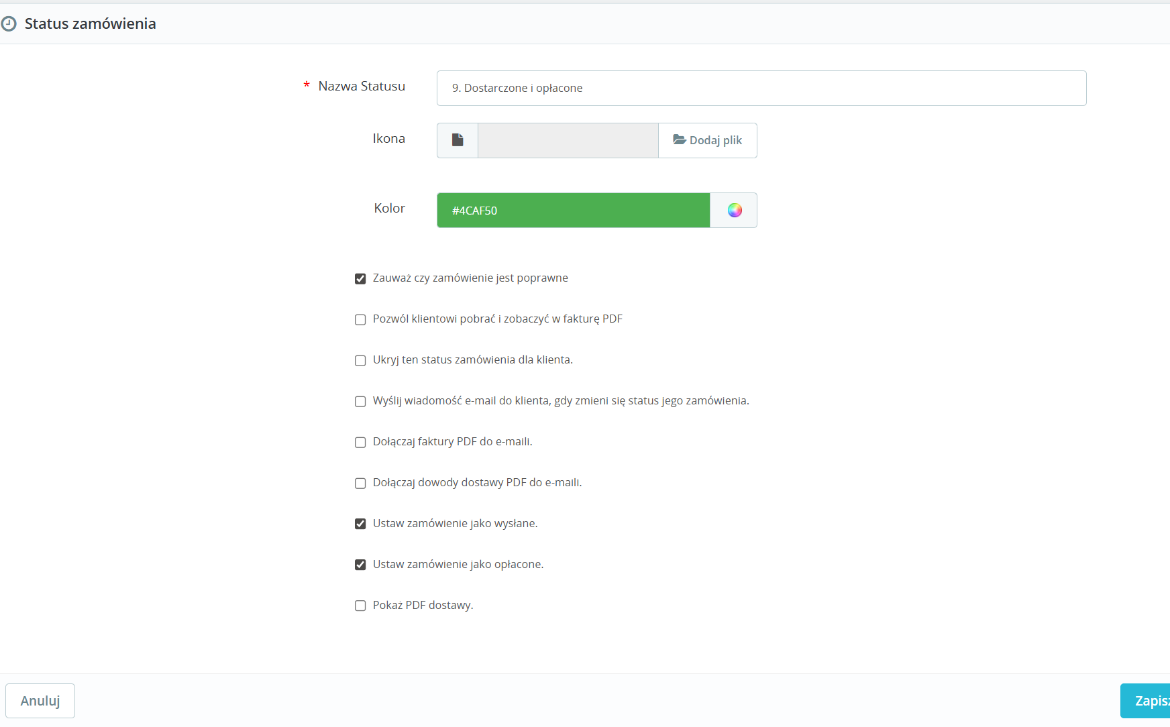Image resolution: width=1170 pixels, height=727 pixels.
Task: Click the Status zamówienia header title
Action: tap(91, 23)
